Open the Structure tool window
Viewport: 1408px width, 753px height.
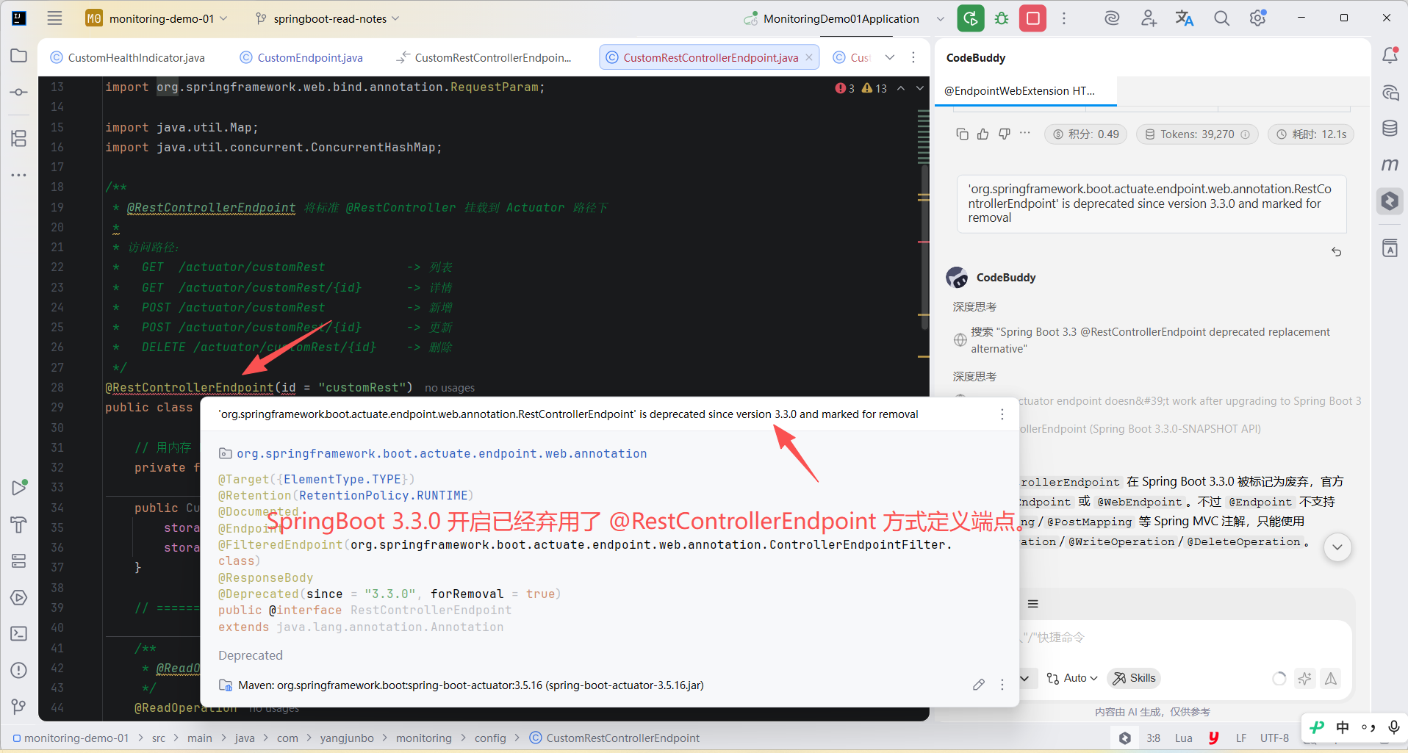click(x=19, y=138)
